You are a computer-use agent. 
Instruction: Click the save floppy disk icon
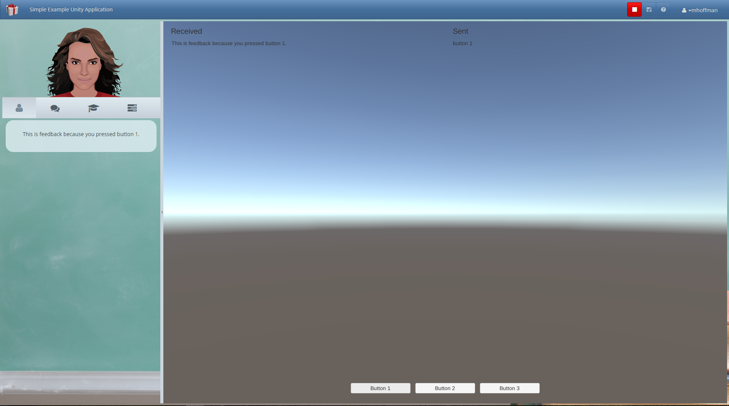point(649,9)
